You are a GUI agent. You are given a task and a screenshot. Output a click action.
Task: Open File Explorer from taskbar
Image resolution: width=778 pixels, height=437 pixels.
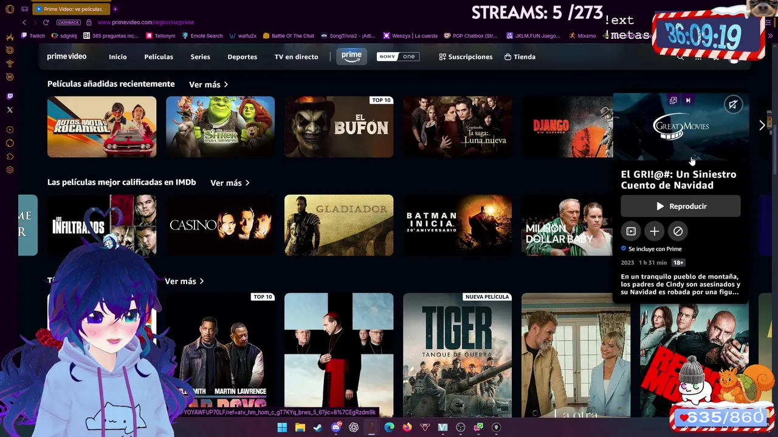click(300, 427)
